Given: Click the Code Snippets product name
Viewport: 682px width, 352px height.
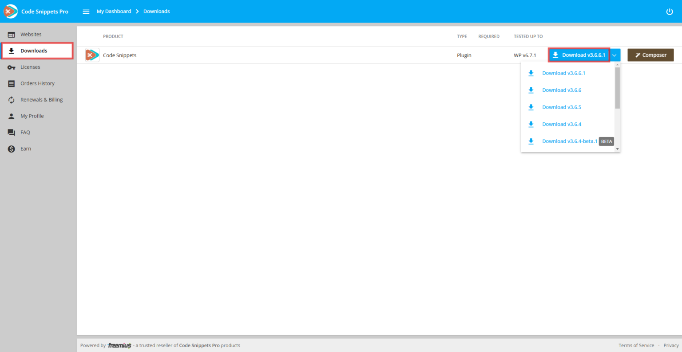Looking at the screenshot, I should [120, 55].
